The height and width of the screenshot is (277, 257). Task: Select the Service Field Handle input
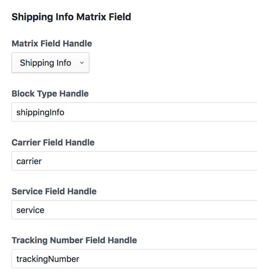coord(134,210)
